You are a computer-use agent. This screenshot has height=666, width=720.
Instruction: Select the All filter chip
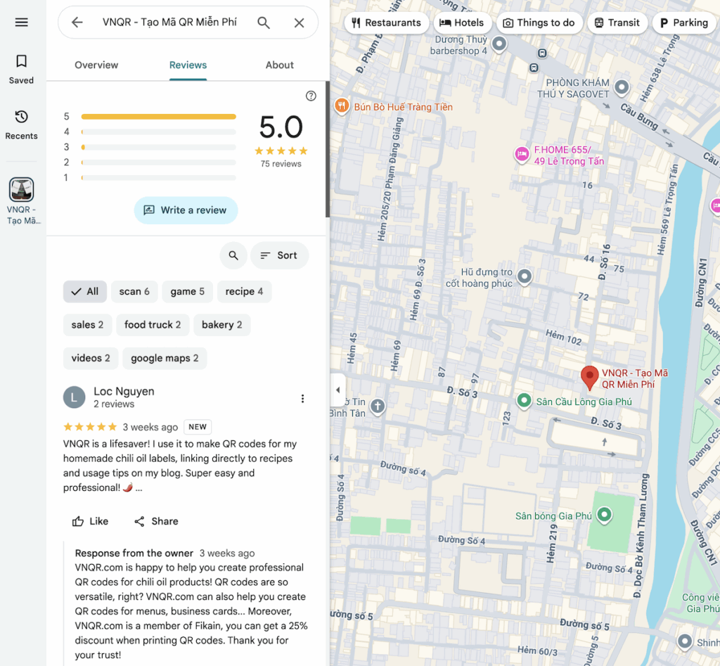coord(85,292)
